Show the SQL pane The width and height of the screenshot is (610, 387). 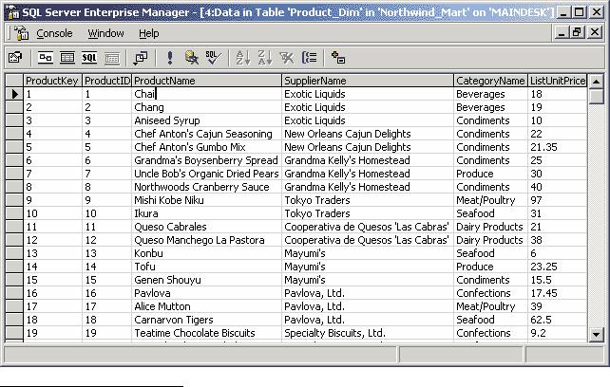coord(89,58)
